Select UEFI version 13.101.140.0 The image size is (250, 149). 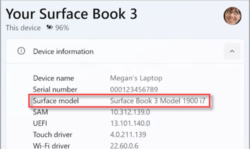pyautogui.click(x=130, y=123)
